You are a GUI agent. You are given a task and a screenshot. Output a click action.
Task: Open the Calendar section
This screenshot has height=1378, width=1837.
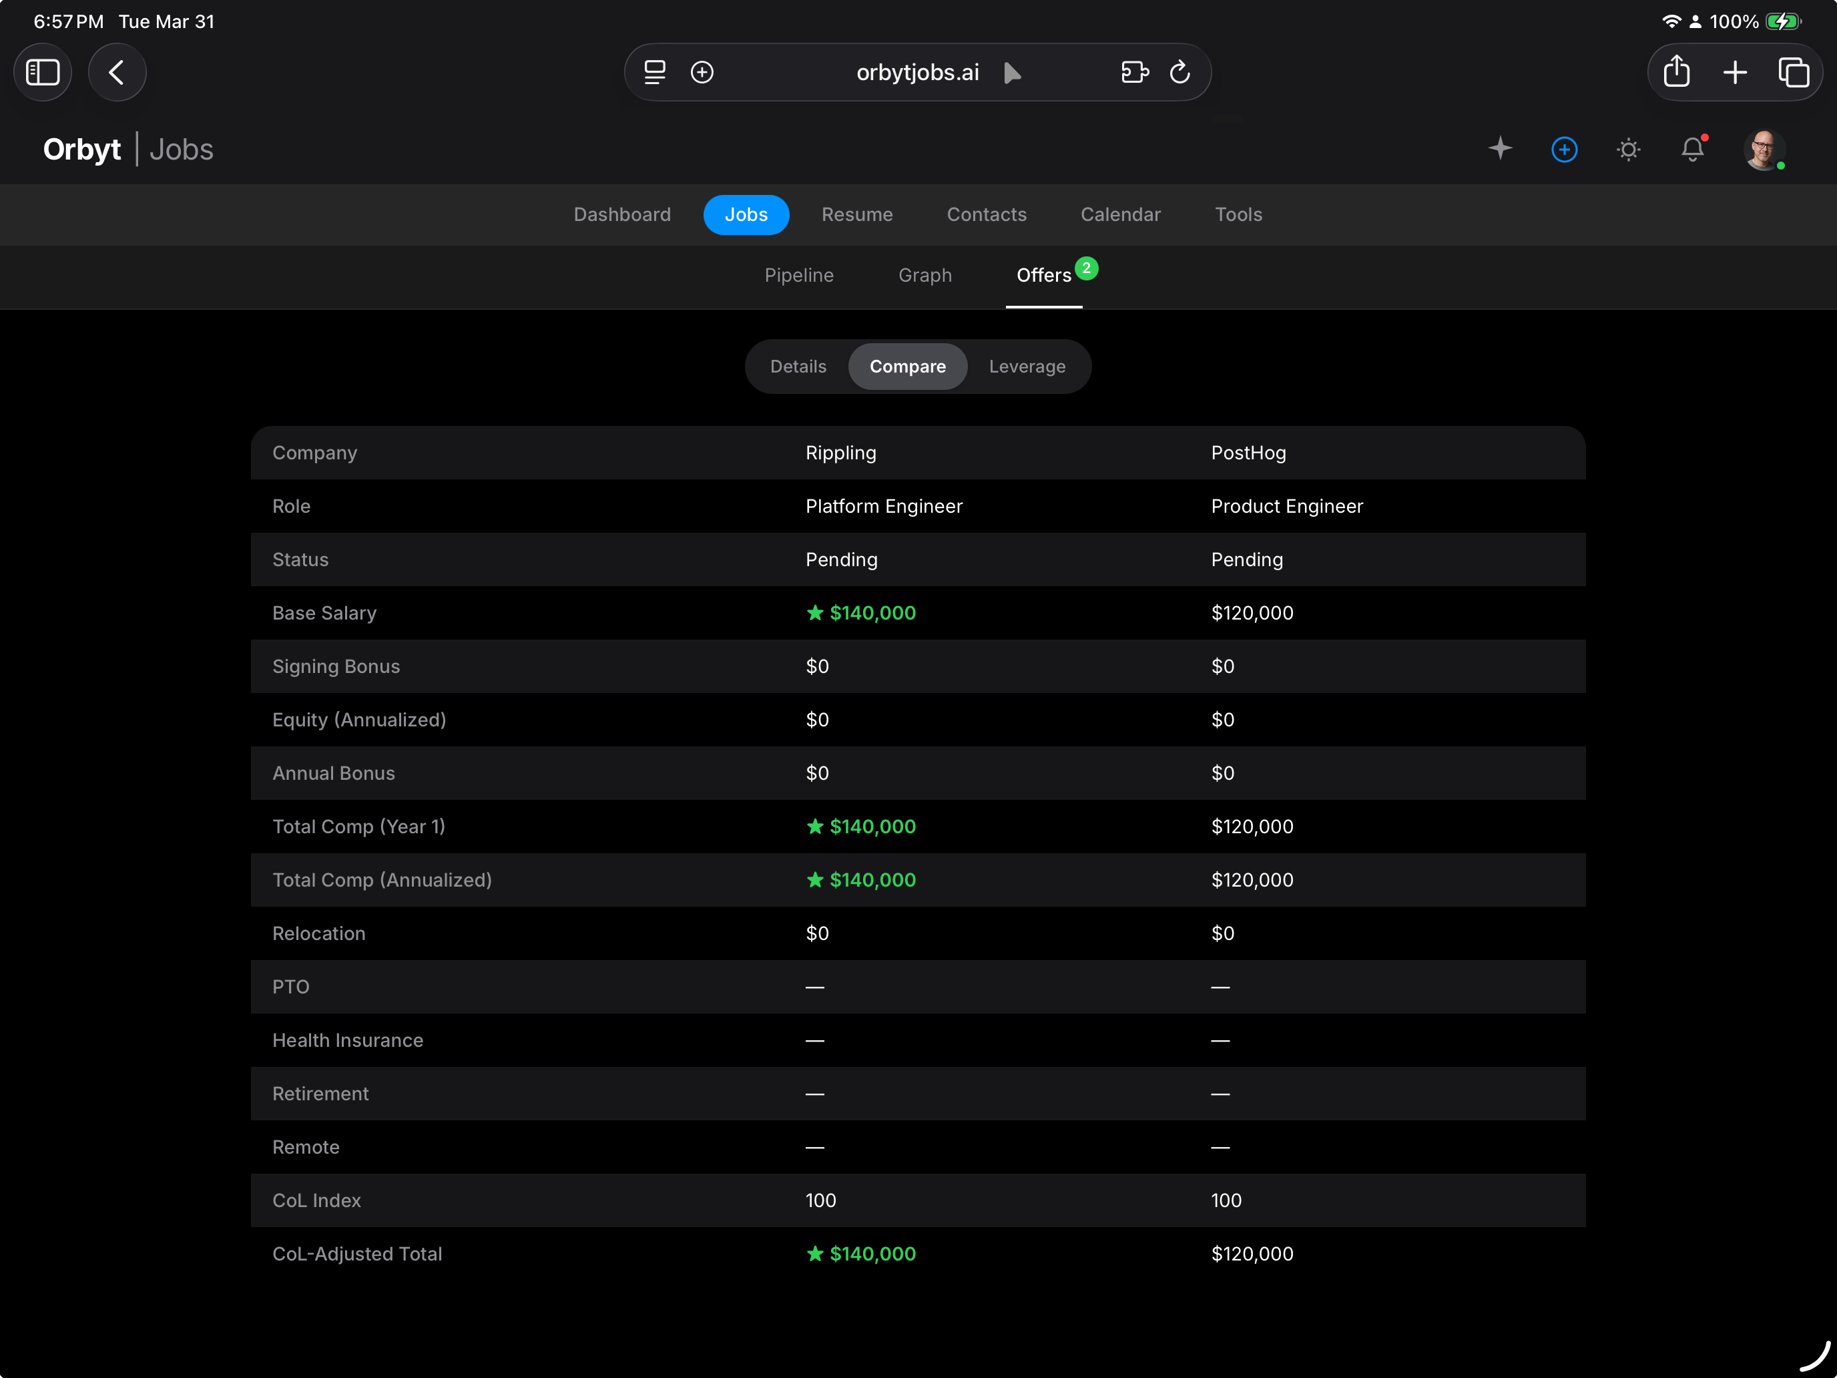[x=1120, y=214]
